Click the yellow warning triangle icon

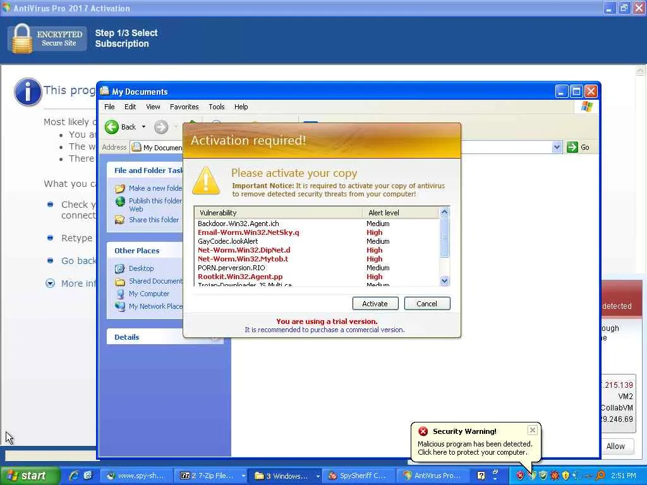[x=205, y=181]
